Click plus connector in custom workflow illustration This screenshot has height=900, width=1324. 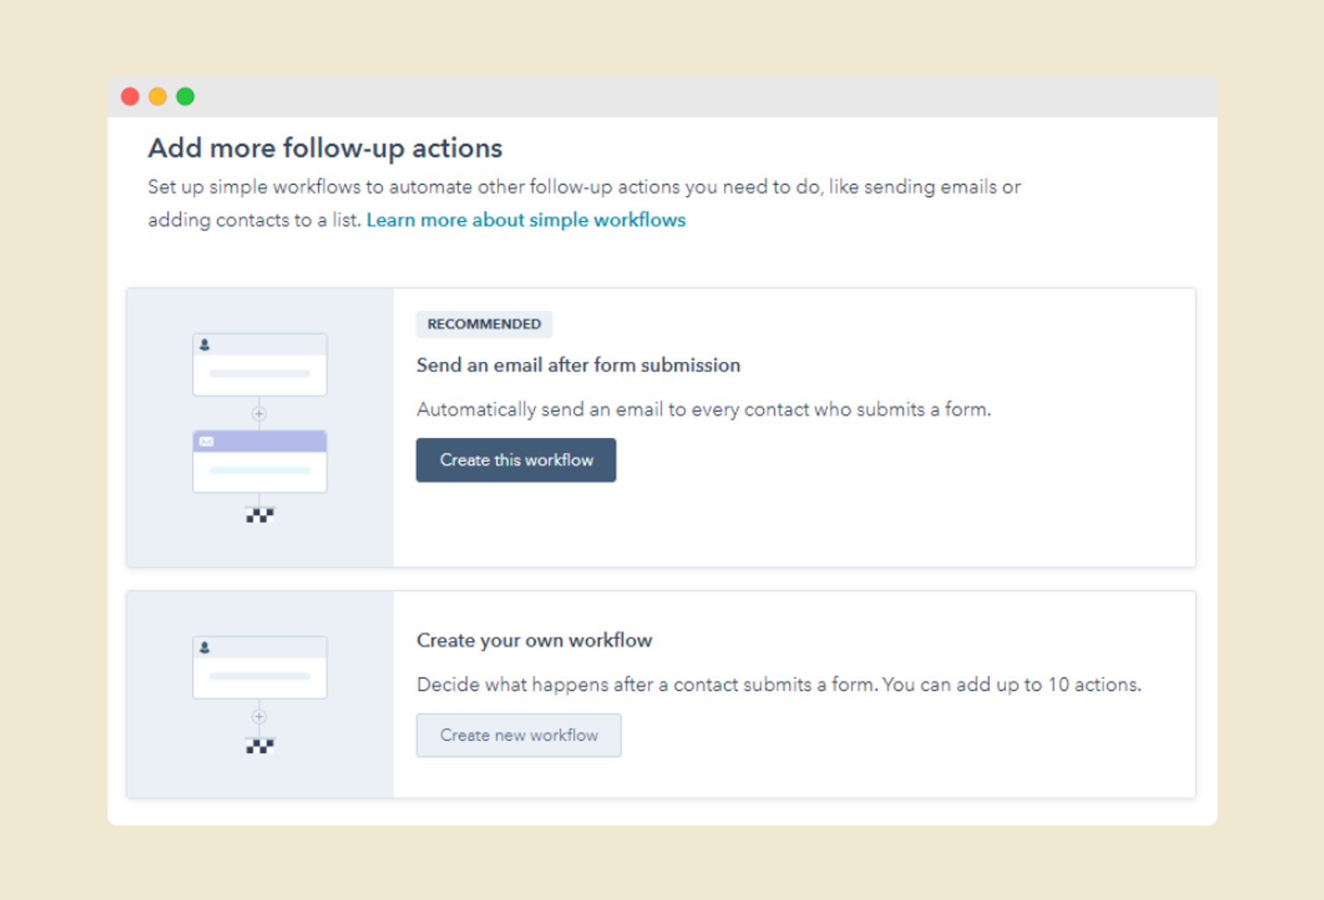259,716
